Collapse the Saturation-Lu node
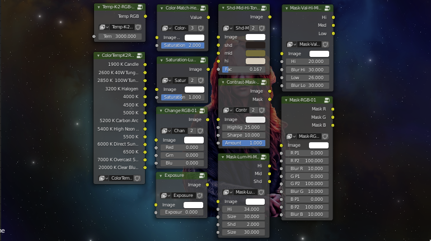Screen dimensions: 431x241 (x=162, y=60)
